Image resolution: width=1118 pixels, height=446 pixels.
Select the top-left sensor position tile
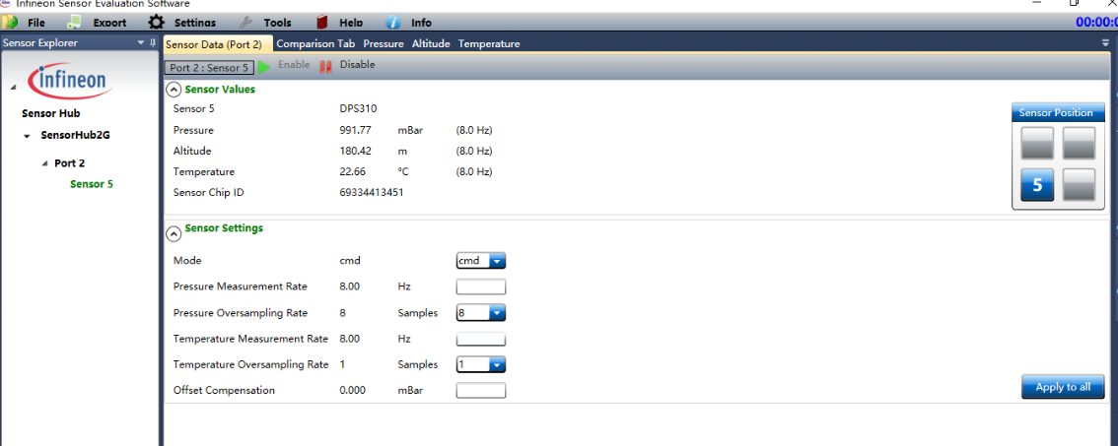[1037, 143]
